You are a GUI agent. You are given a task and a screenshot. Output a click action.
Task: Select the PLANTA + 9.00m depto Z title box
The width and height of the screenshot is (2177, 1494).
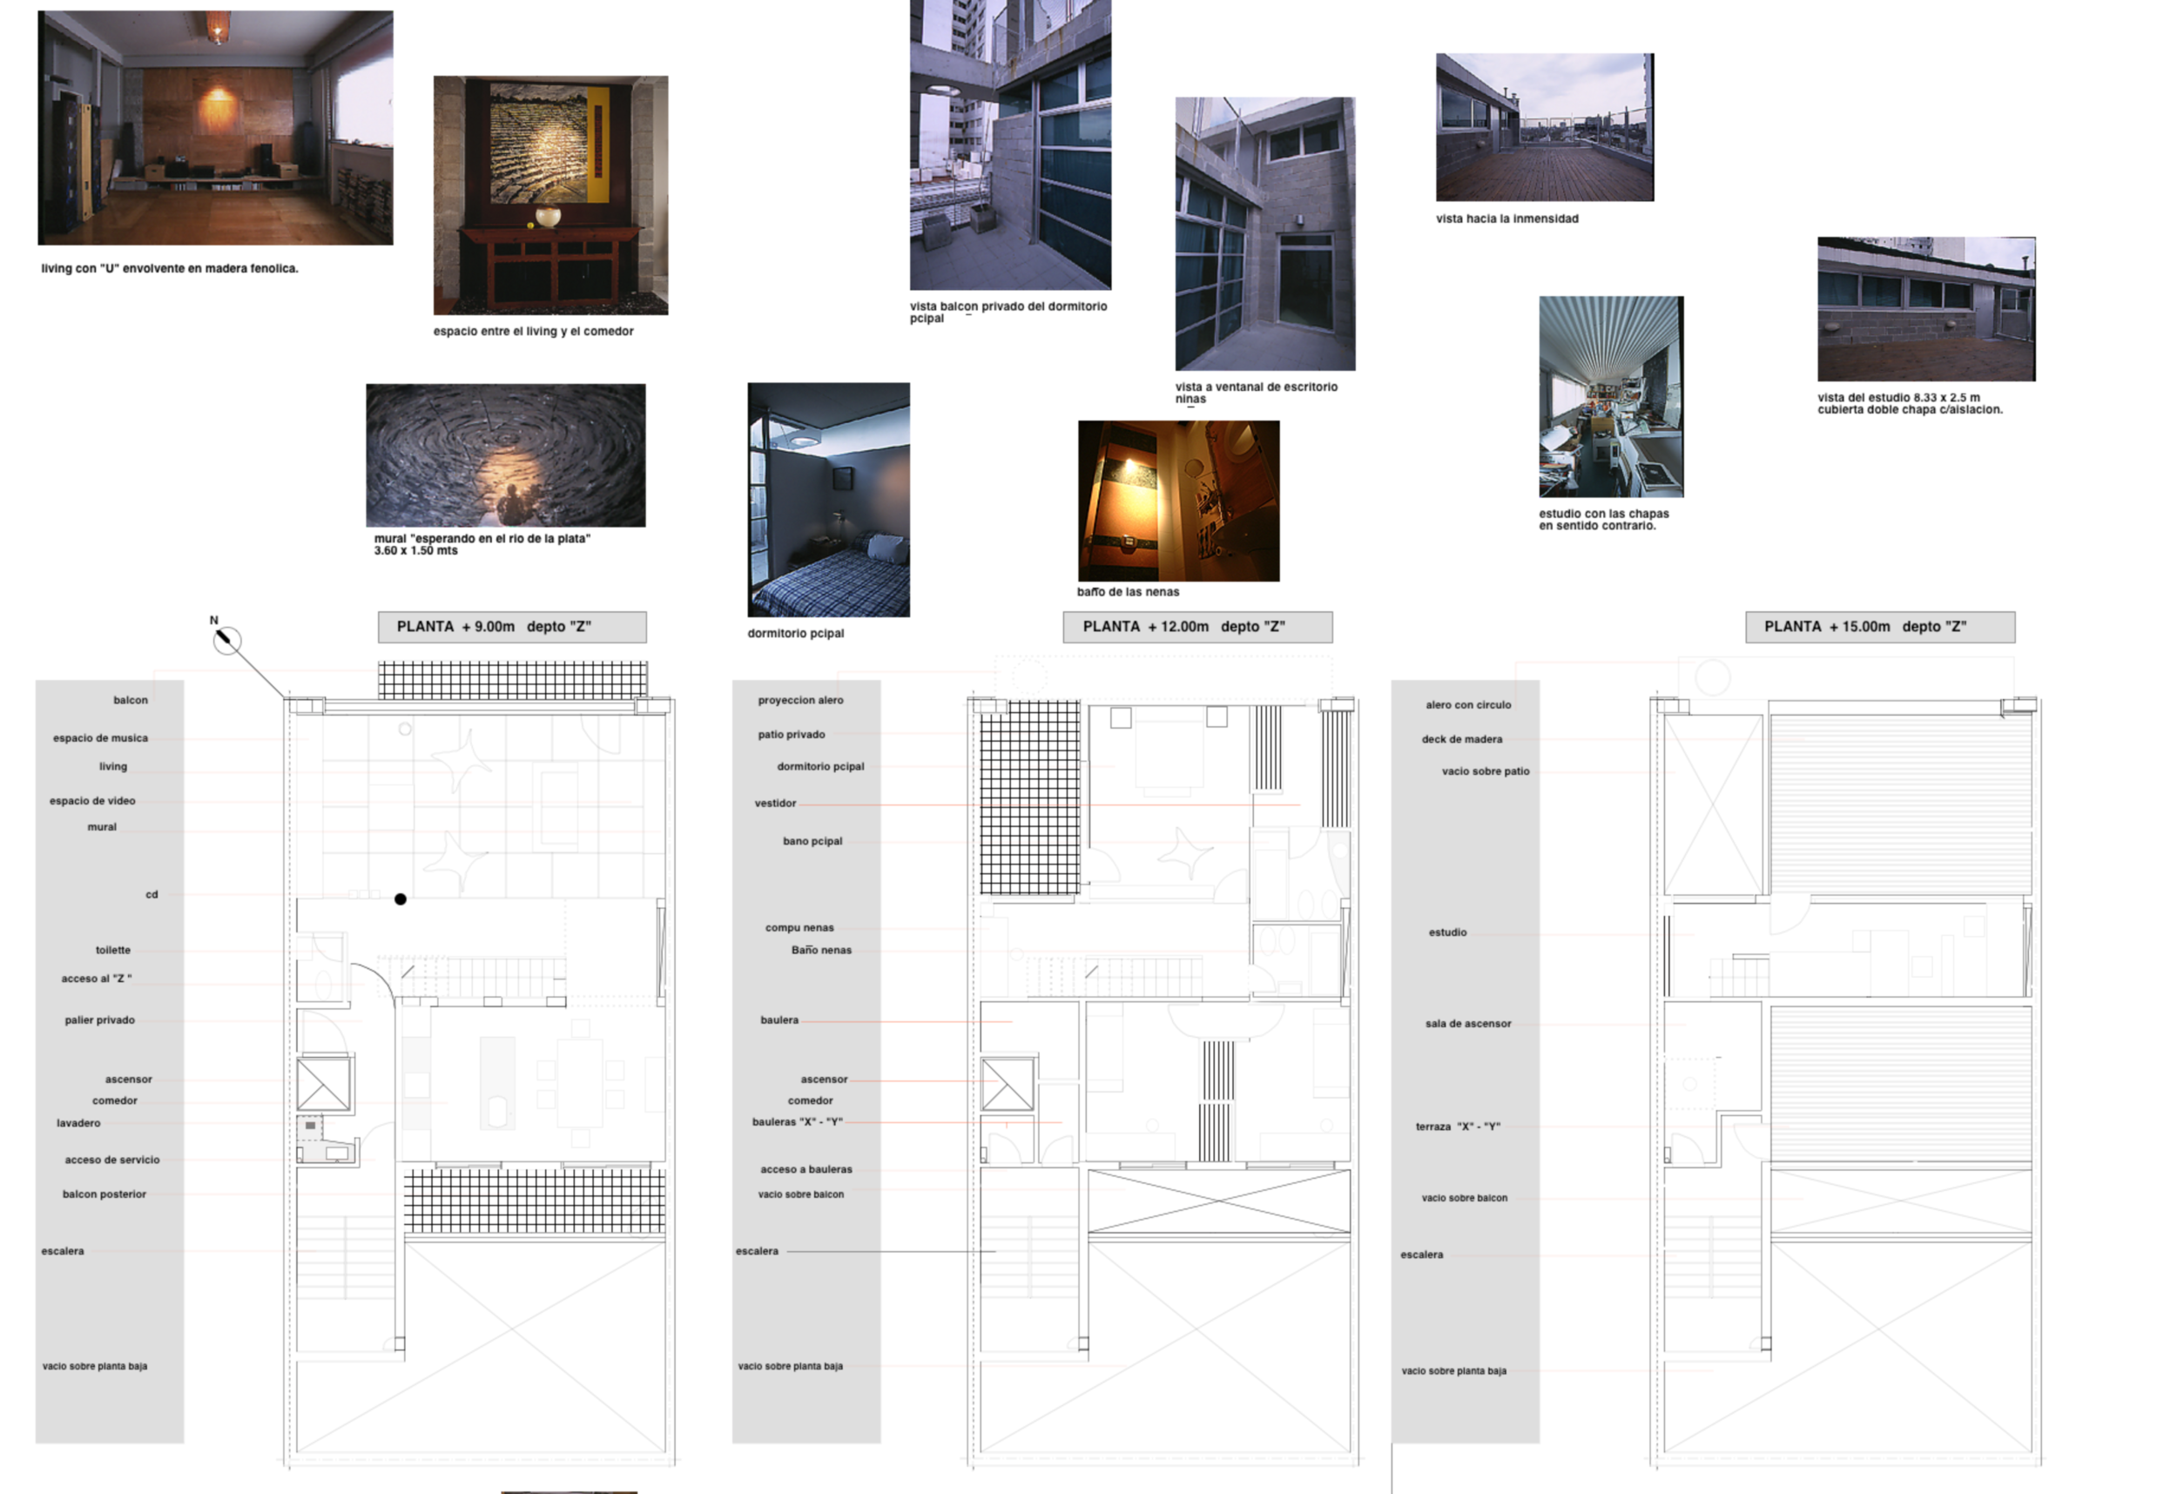(511, 627)
